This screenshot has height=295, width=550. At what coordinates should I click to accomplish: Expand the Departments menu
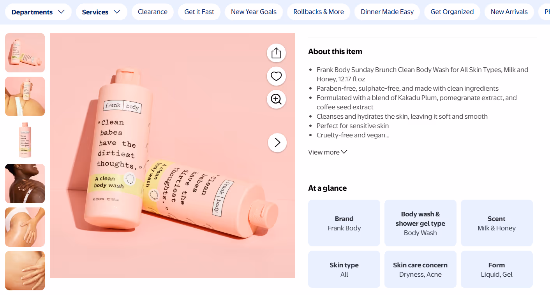[x=38, y=12]
